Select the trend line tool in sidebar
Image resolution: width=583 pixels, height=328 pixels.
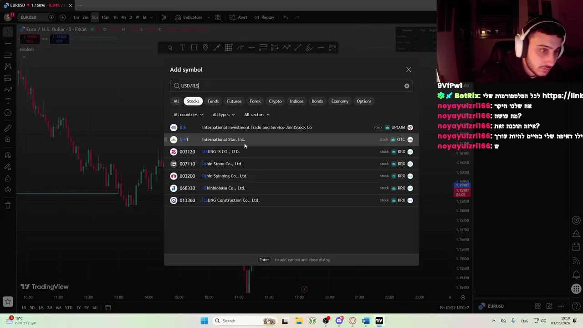(x=8, y=43)
